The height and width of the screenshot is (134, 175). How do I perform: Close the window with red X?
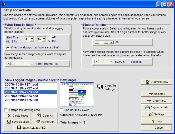coord(171,4)
